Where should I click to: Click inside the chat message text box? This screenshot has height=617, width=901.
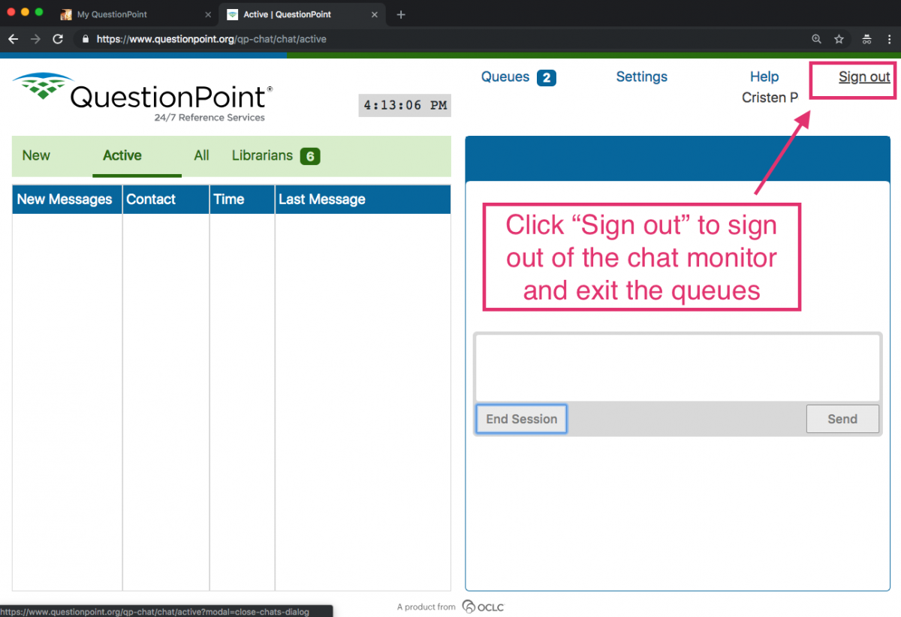point(677,368)
